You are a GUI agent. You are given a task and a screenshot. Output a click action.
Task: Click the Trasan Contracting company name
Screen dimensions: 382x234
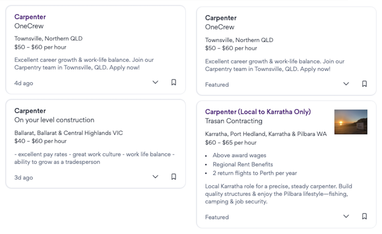click(234, 121)
